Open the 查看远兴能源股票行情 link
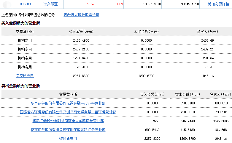This screenshot has height=143, width=232. (81, 15)
